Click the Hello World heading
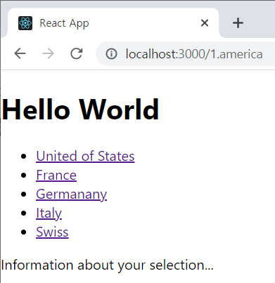The height and width of the screenshot is (283, 275). 80,110
